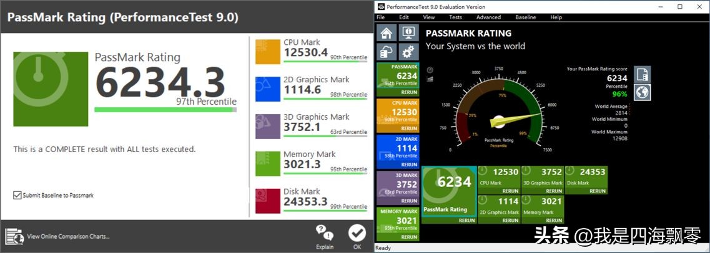This screenshot has width=710, height=253.
Task: Open the System Information monitor icon
Action: (408, 32)
